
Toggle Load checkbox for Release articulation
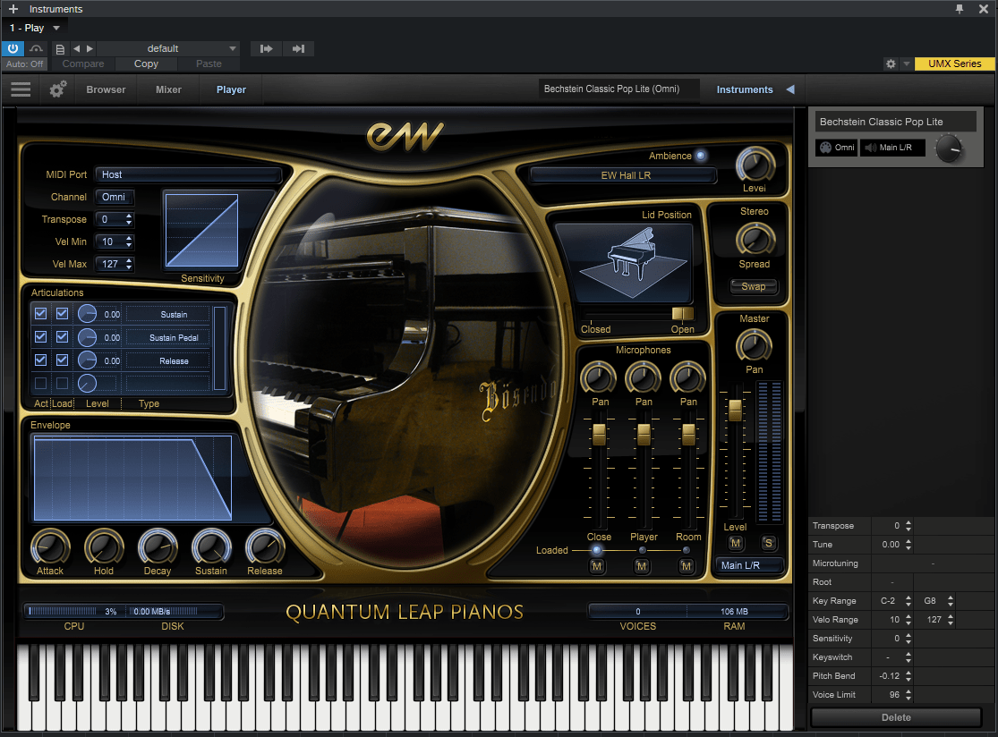tap(62, 360)
